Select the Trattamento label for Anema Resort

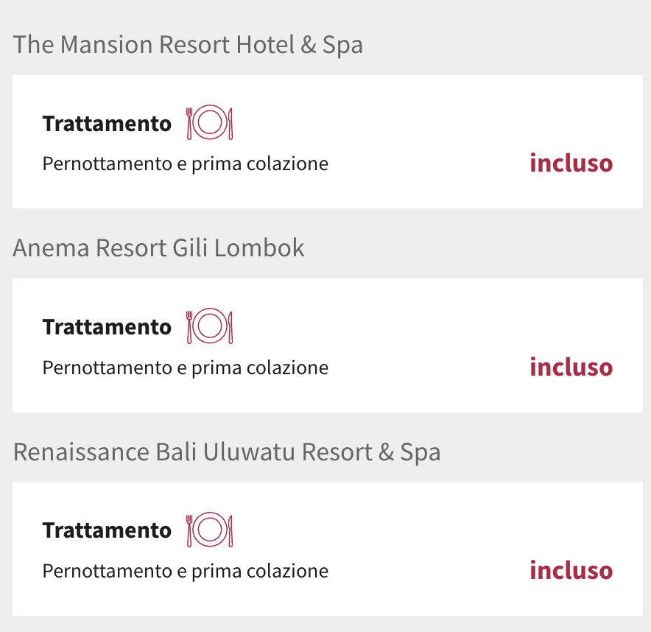point(107,327)
